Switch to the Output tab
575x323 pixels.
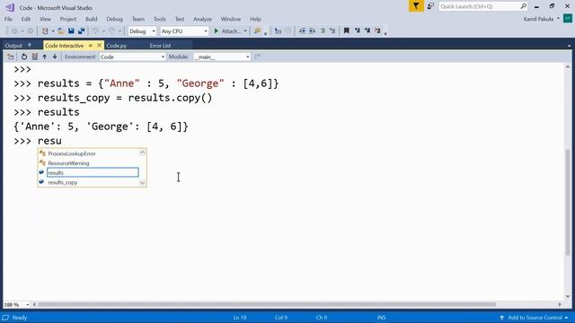pos(13,46)
